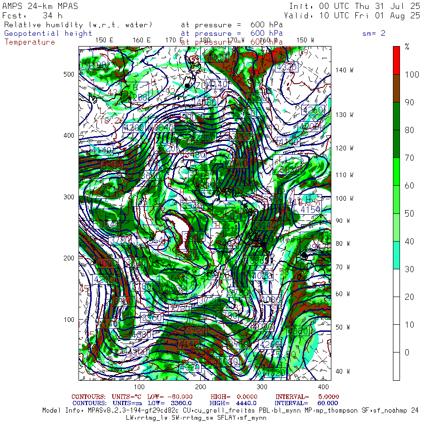This screenshot has width=423, height=423.
Task: Click the 'CU:cu_grell_freitas' scheme text
Action: pos(219,411)
